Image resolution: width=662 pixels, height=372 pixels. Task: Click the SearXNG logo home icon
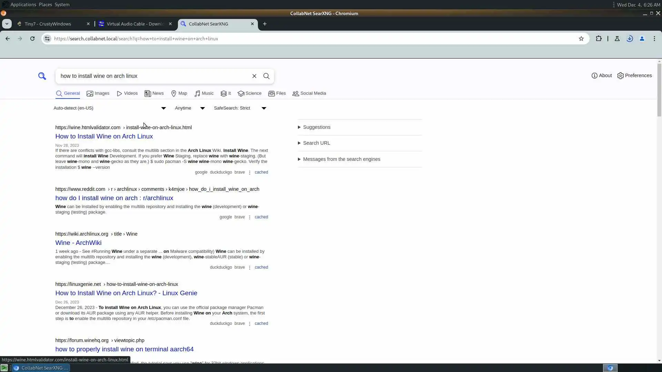(x=42, y=76)
